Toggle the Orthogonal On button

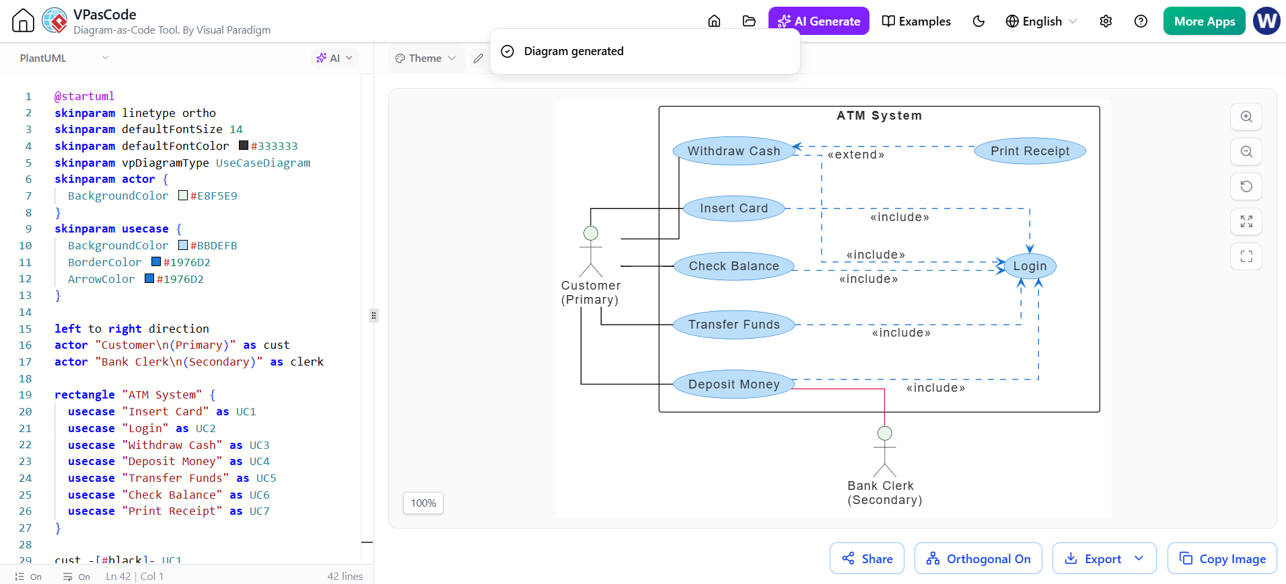click(x=978, y=558)
